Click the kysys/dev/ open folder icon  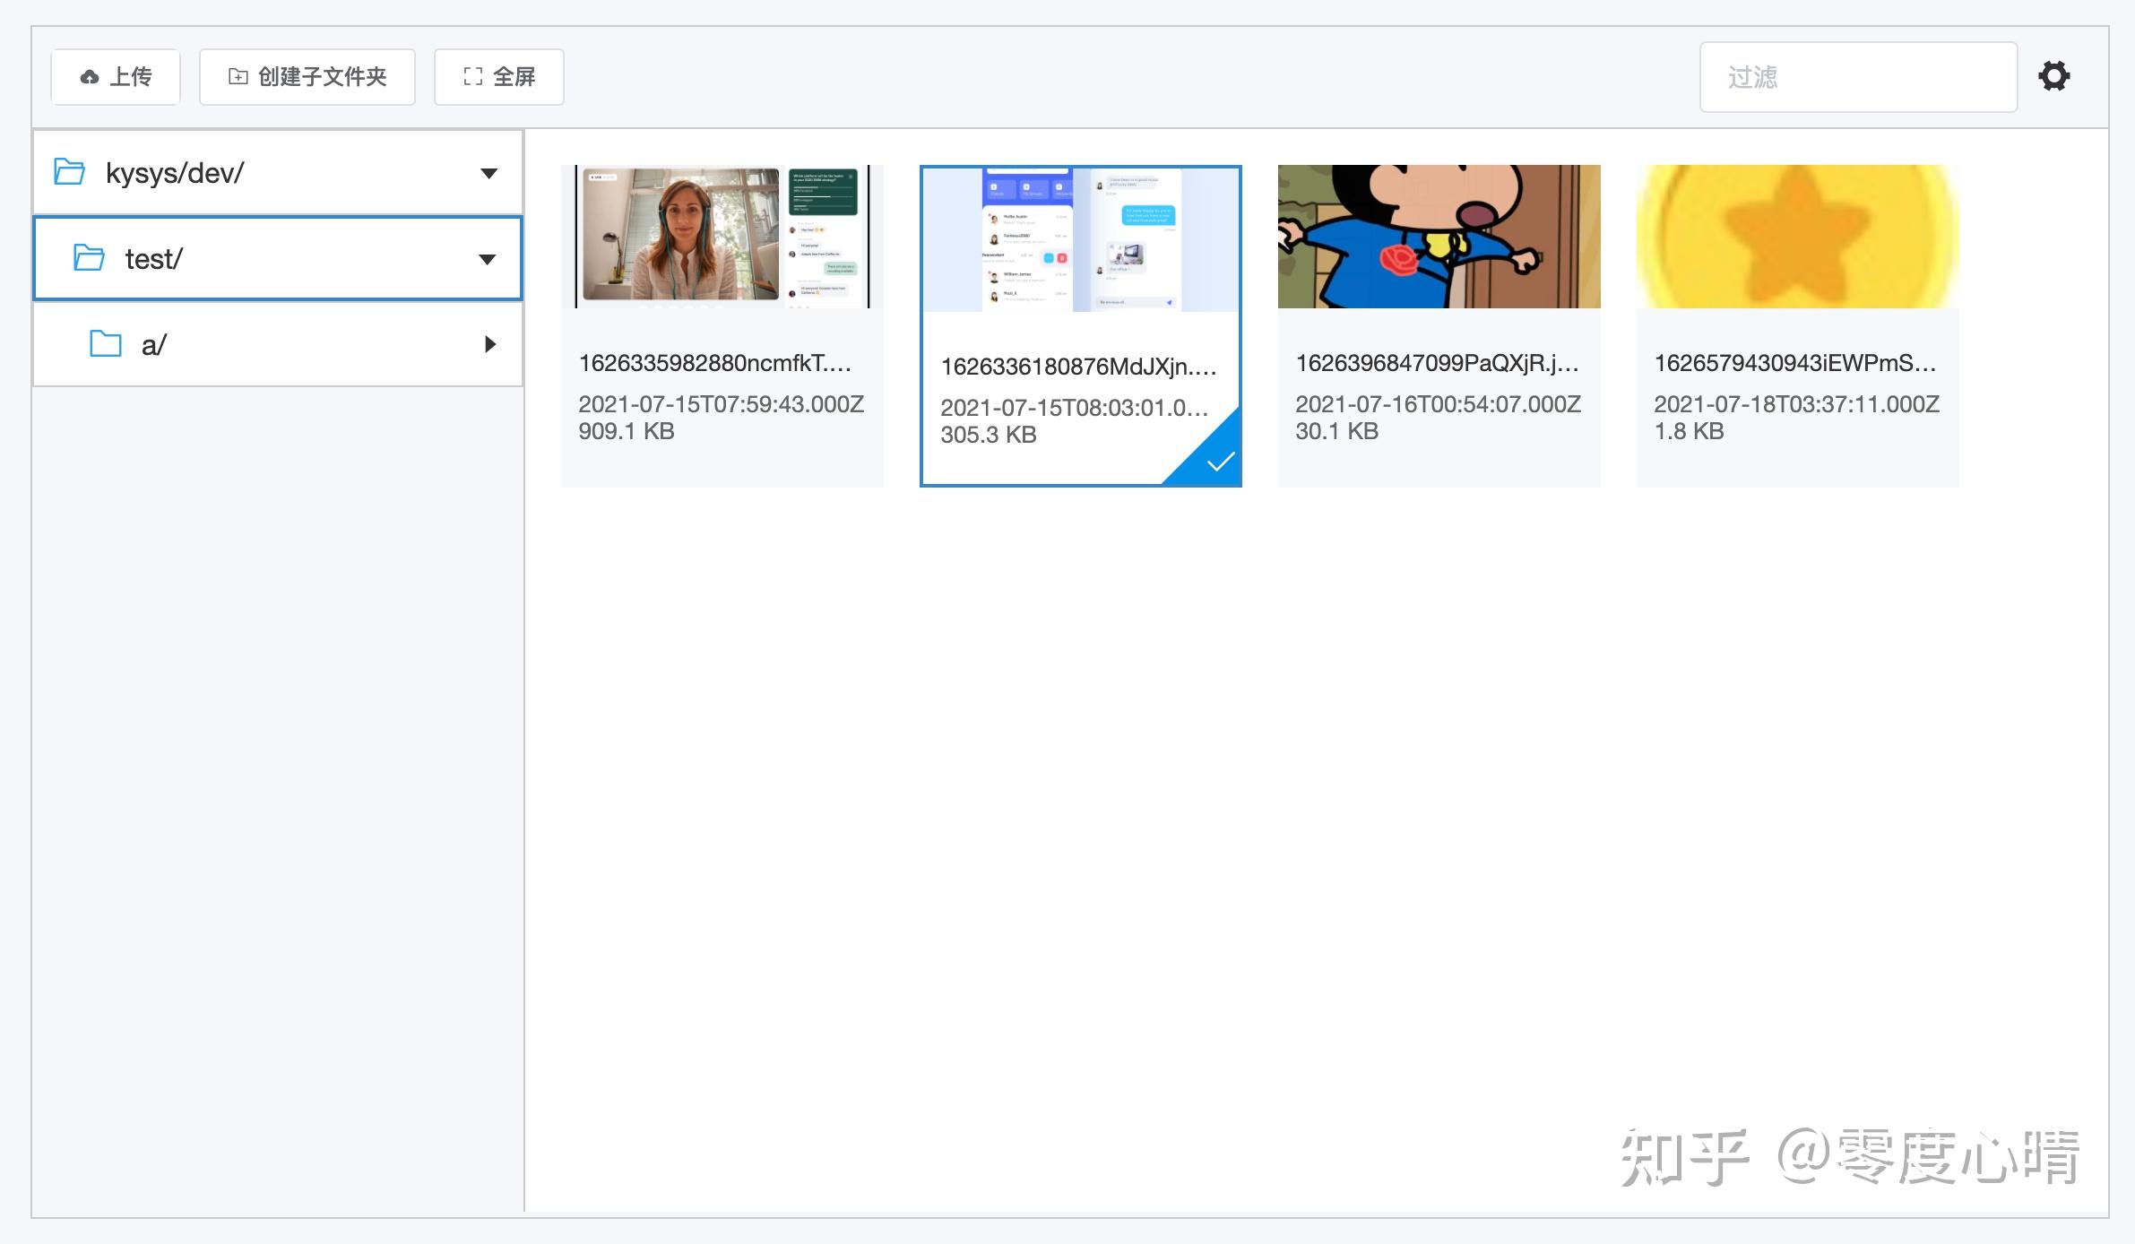pyautogui.click(x=69, y=171)
